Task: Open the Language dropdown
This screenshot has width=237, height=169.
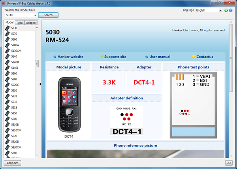Action: click(220, 10)
